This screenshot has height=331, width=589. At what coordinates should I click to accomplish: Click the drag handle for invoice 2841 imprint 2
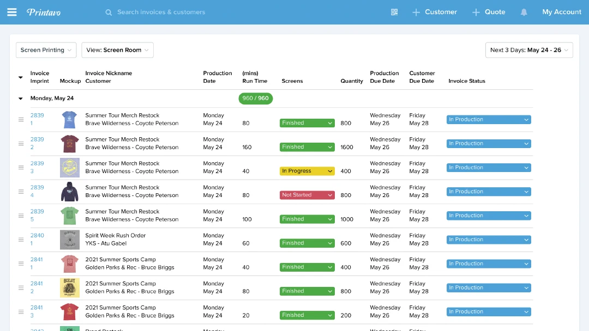pos(21,287)
